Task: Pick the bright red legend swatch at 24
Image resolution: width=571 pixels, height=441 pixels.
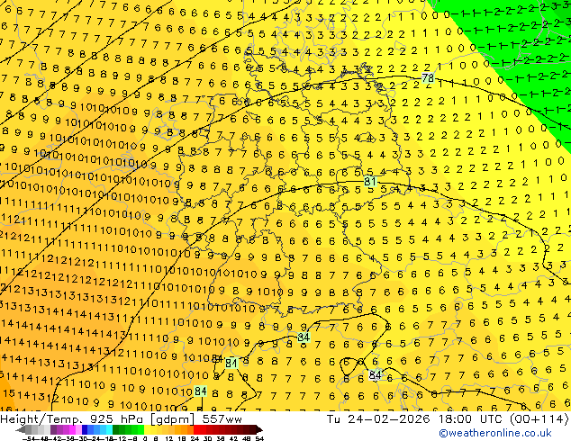Action: [196, 429]
